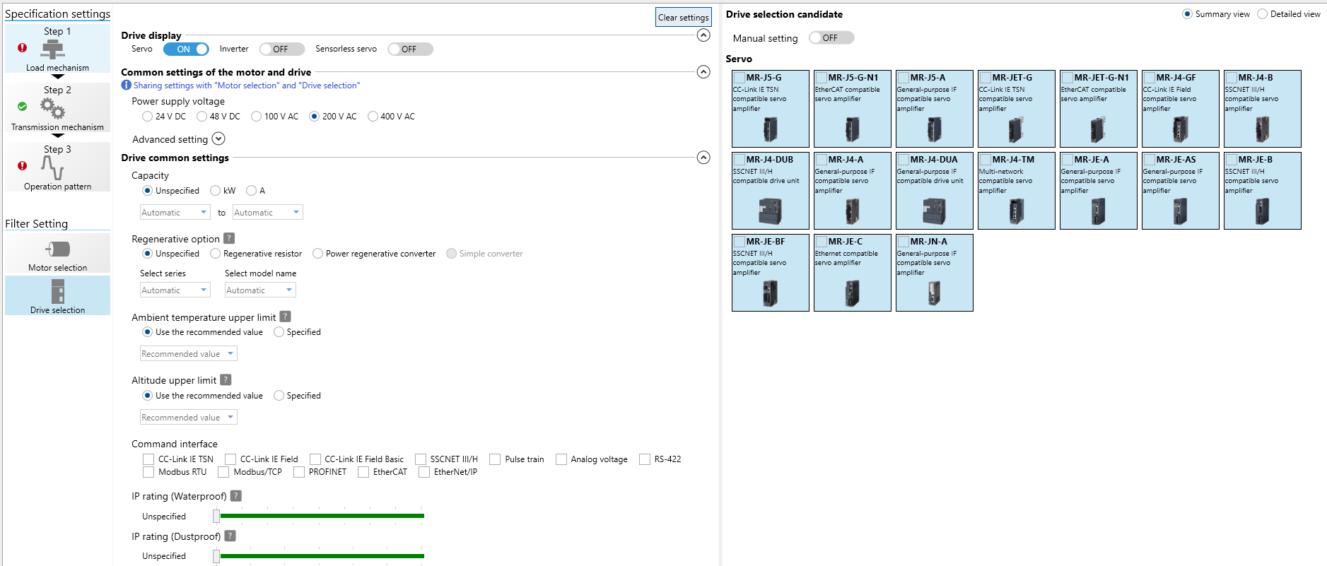
Task: Open Step 3 Operation pattern icon
Action: (x=52, y=167)
